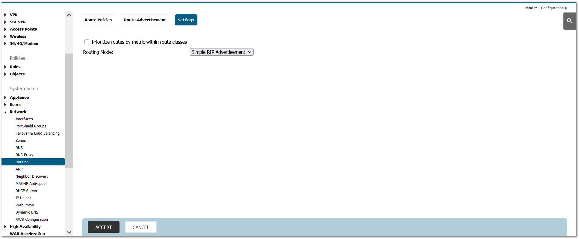
Task: Expand the Wireless section arrow
Action: coord(5,36)
